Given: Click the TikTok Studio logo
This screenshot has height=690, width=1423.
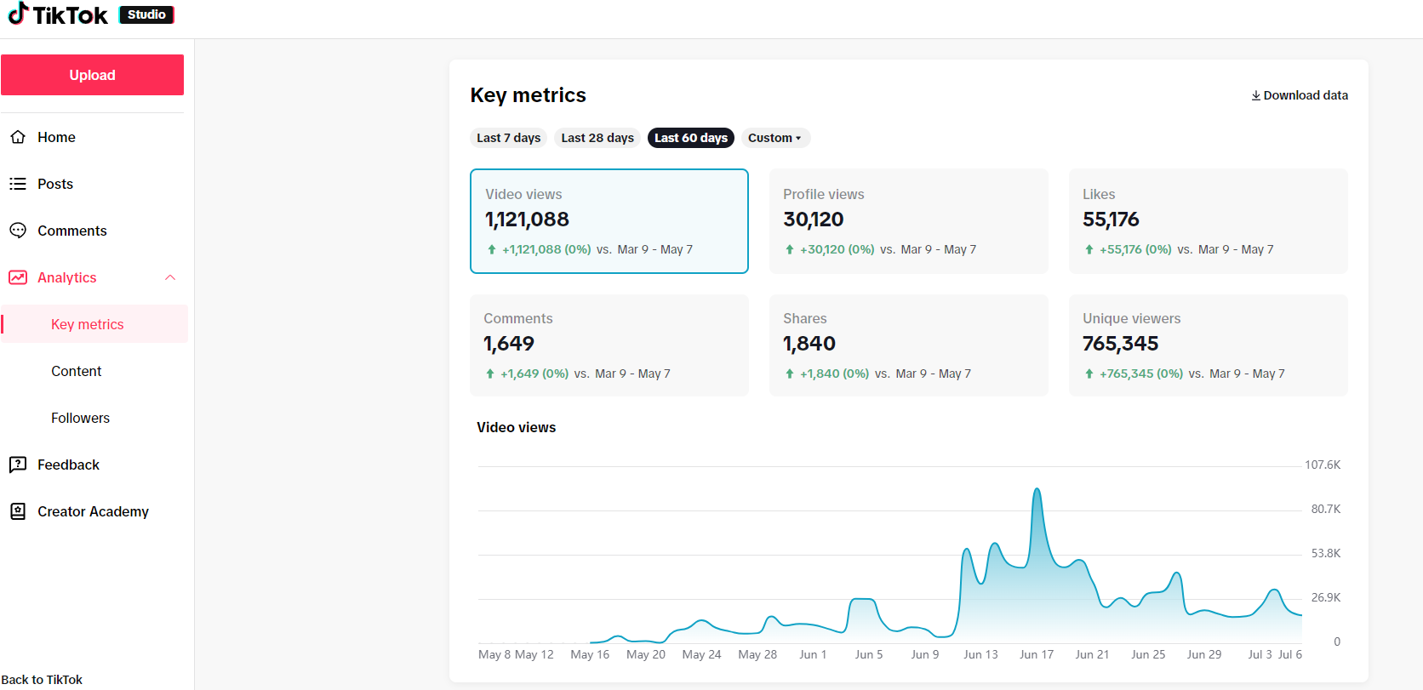Looking at the screenshot, I should tap(90, 14).
